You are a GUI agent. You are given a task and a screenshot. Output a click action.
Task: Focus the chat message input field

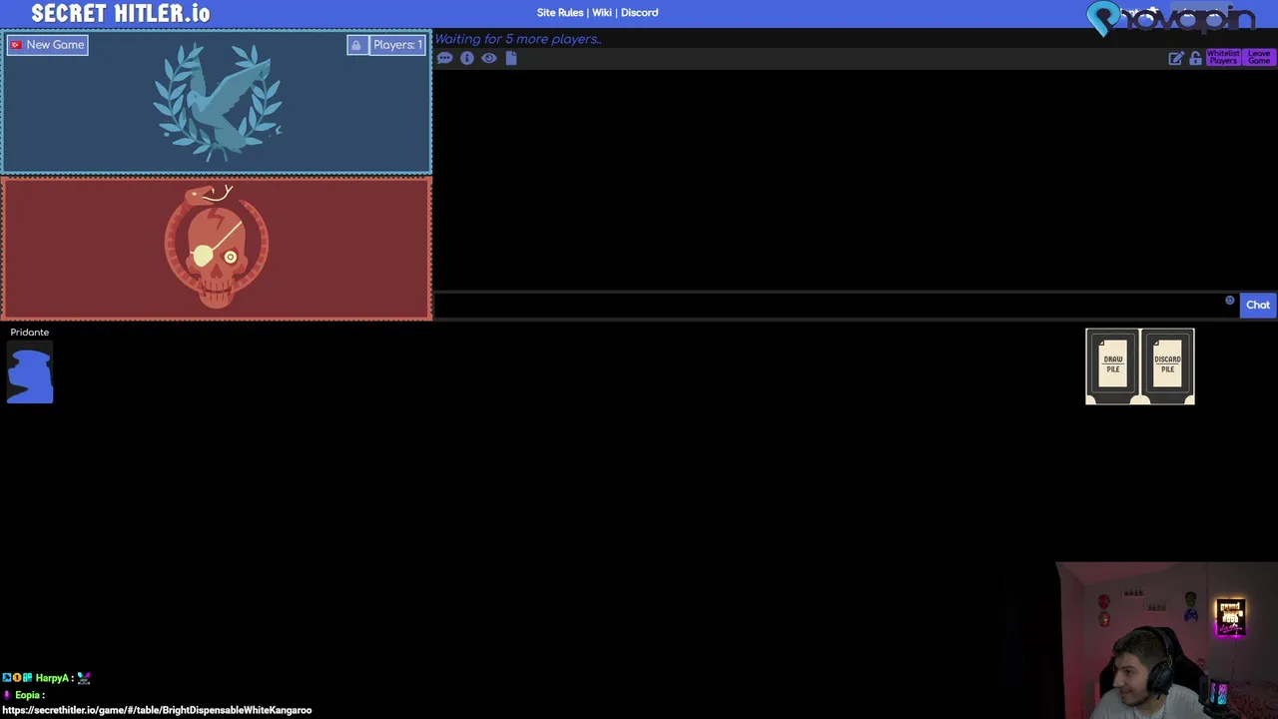pos(837,306)
